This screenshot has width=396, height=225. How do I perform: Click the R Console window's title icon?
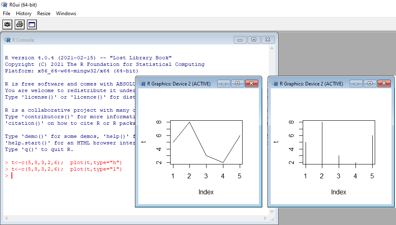[7, 40]
